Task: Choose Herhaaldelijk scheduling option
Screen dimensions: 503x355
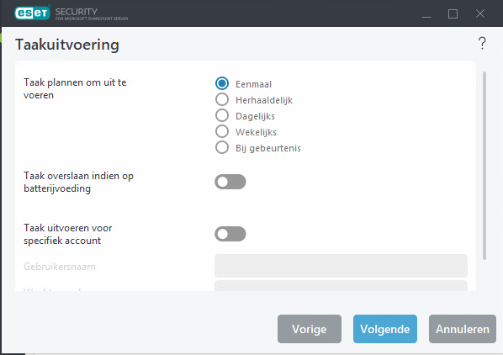Action: point(222,100)
